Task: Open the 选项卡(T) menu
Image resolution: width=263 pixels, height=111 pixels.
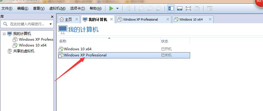Action: pyautogui.click(x=78, y=8)
